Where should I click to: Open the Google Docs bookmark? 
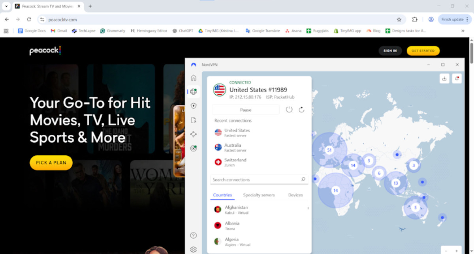pos(32,31)
